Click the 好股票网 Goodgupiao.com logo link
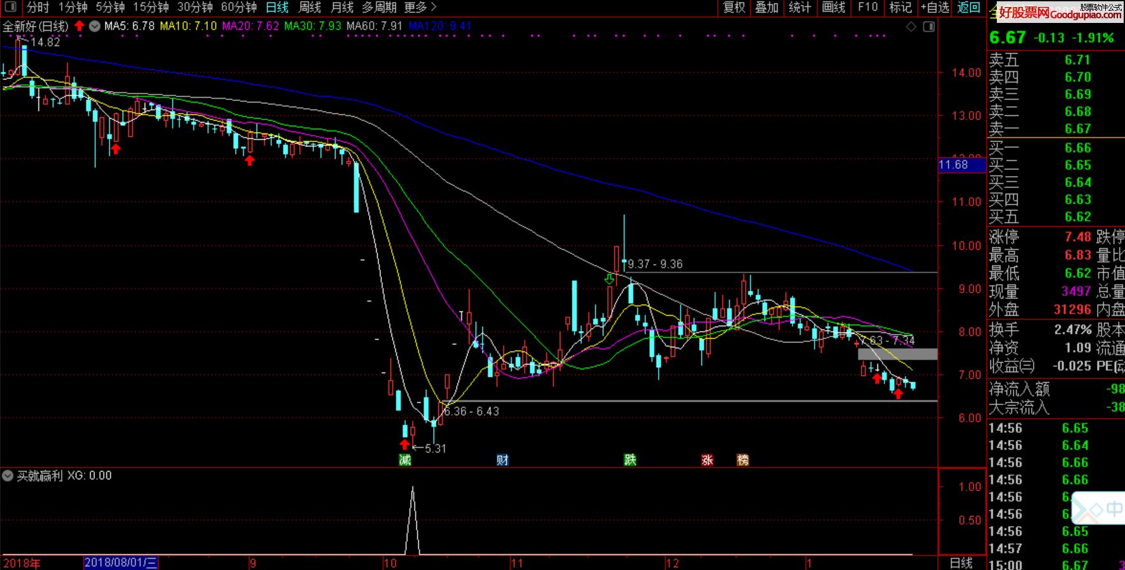Viewport: 1125px width, 570px height. (1059, 13)
